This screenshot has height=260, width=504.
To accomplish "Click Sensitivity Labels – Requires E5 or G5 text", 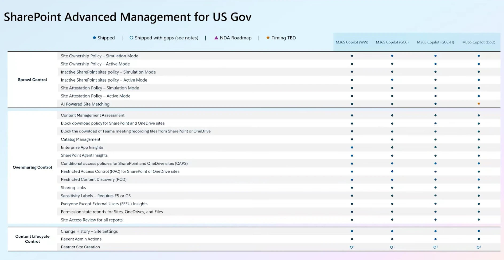I will pyautogui.click(x=96, y=196).
